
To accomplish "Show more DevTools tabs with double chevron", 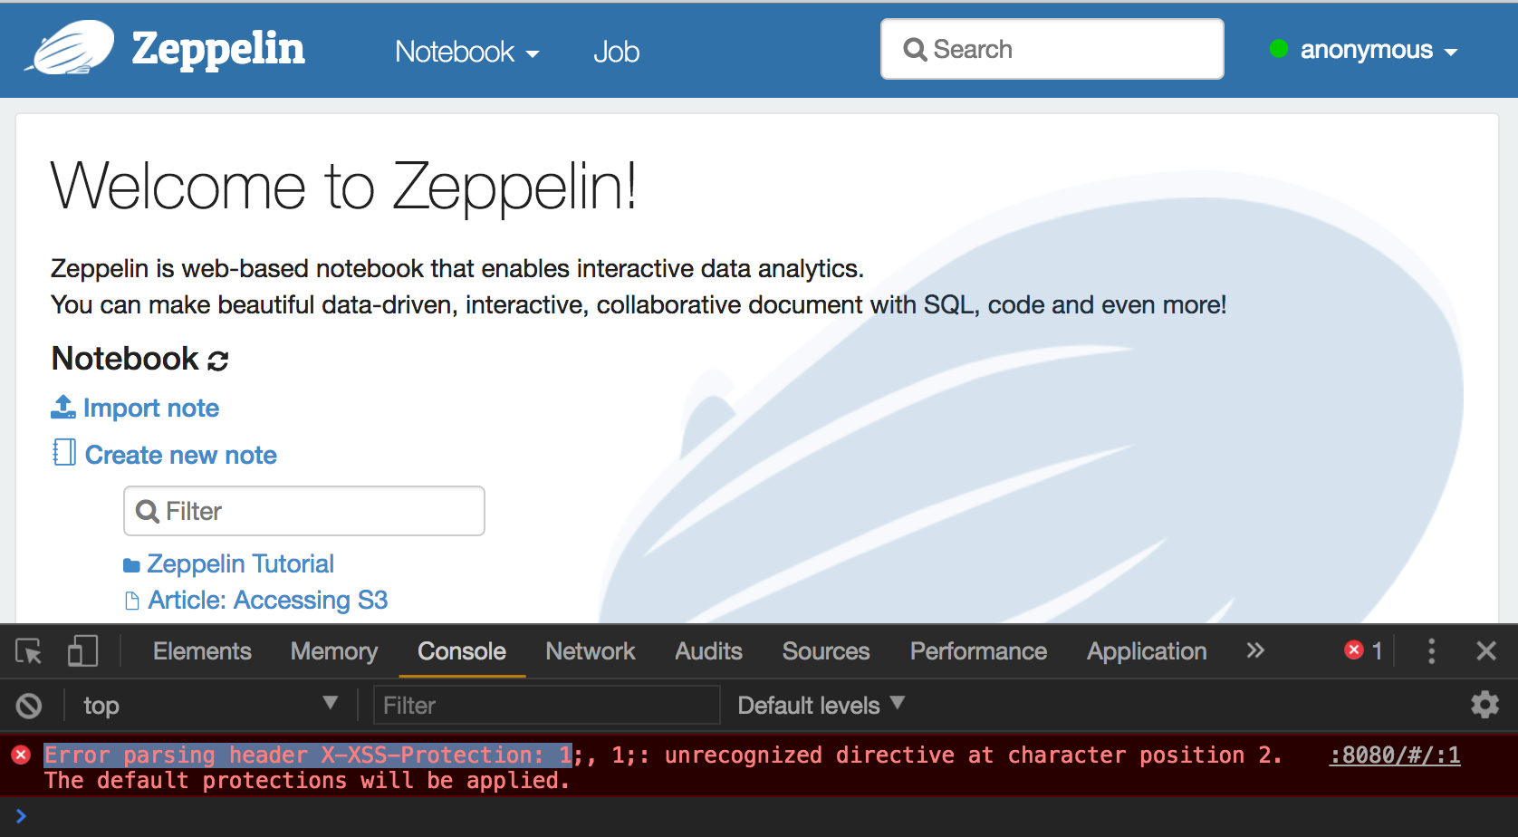I will 1255,650.
